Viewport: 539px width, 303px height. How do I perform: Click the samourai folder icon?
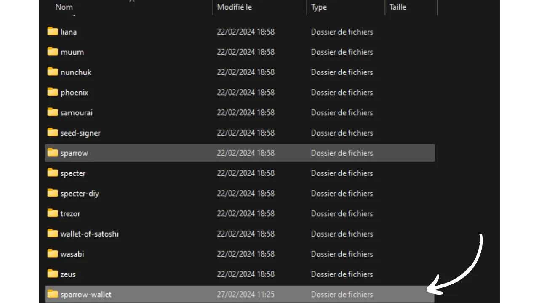coord(53,112)
